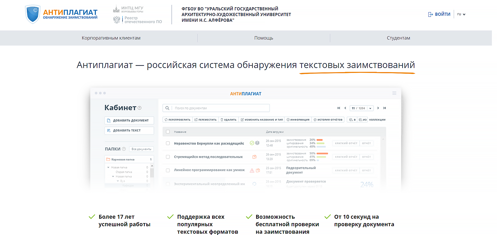Click the ДОБАВИТЬ ДОКУМЕНТ button
Viewport: 497px width, 235px height.
(129, 120)
